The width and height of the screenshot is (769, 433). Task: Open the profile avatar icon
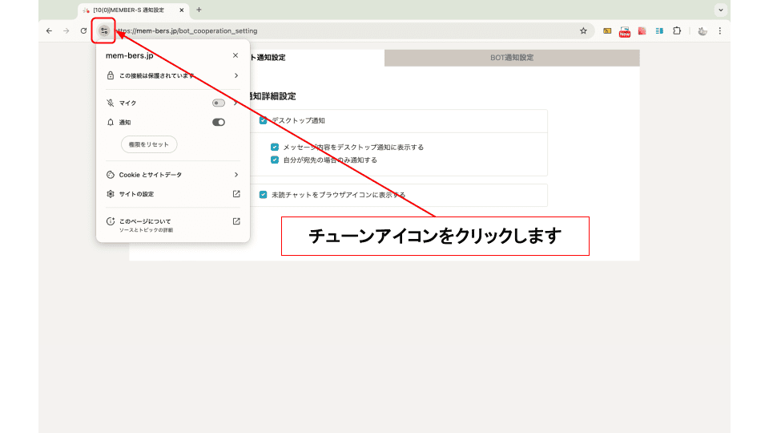point(702,30)
